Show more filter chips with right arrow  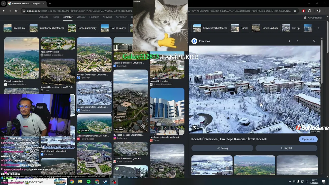[318, 28]
